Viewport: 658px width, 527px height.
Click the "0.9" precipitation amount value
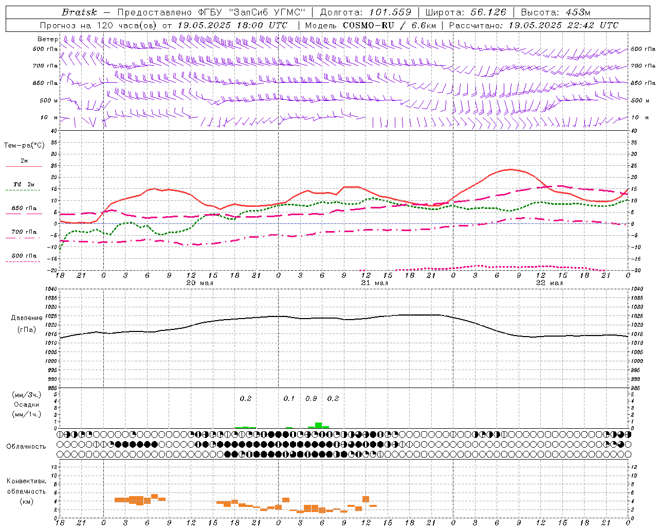click(311, 398)
